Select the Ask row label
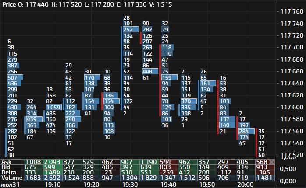The width and height of the screenshot is (306, 188). coord(6,162)
